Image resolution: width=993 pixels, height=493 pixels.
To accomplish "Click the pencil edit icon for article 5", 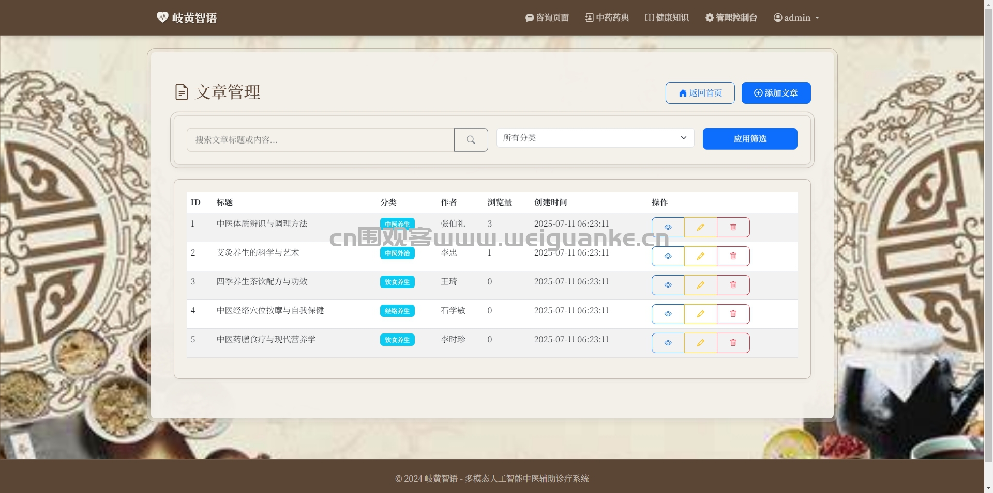I will [700, 343].
